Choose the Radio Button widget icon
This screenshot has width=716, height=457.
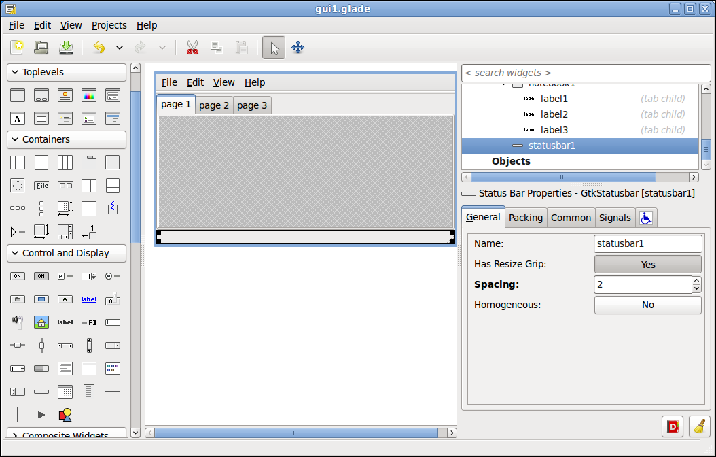point(112,276)
